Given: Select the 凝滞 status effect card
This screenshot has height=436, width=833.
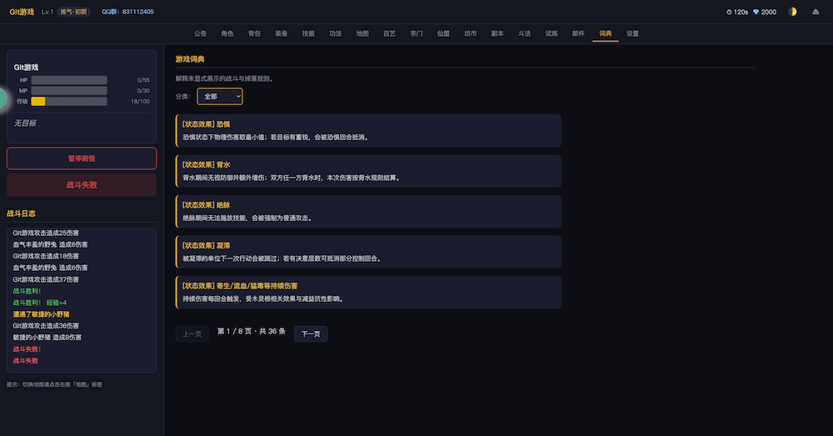Looking at the screenshot, I should pos(368,252).
